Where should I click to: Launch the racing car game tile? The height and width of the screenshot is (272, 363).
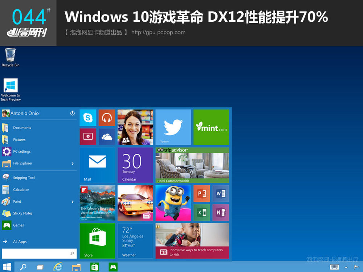click(135, 203)
